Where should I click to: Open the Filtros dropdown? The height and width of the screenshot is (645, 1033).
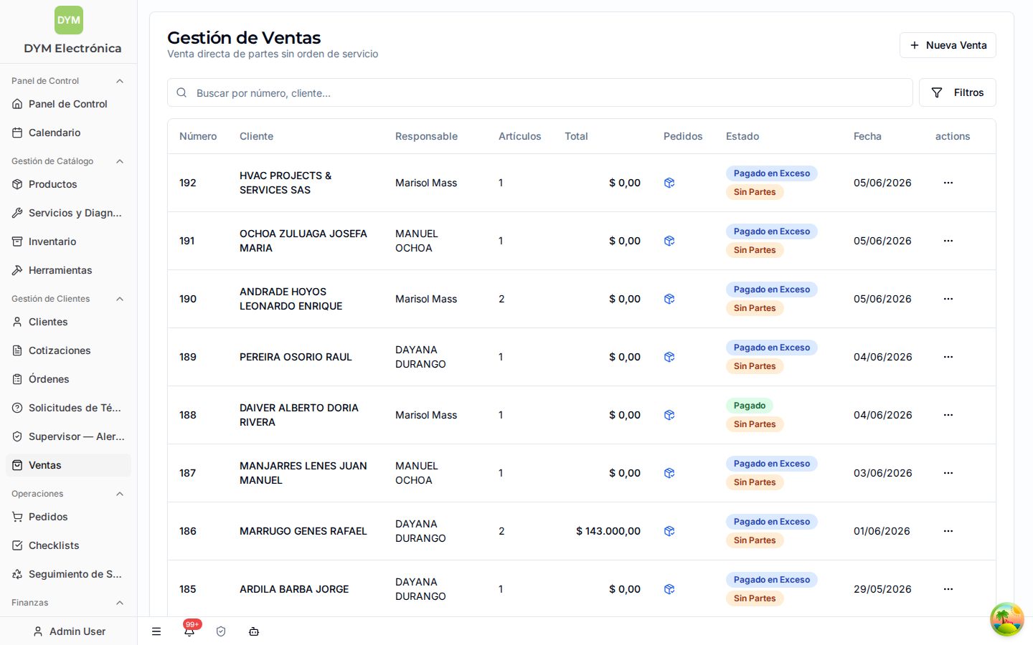(957, 92)
